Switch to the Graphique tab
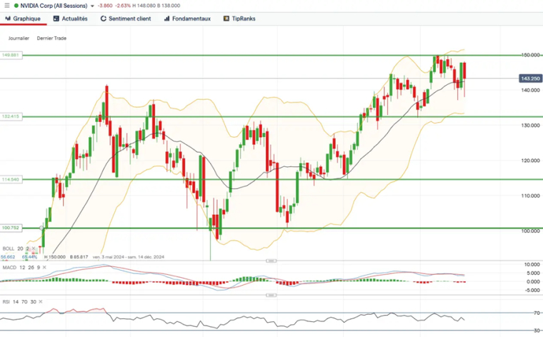The image size is (543, 337). [24, 19]
